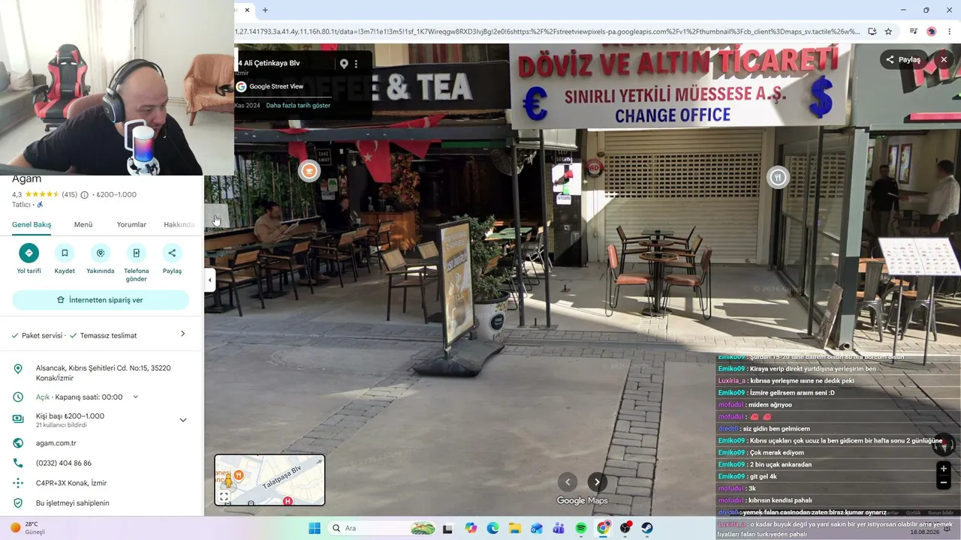
Task: Go to the next Street View image
Action: pyautogui.click(x=597, y=481)
